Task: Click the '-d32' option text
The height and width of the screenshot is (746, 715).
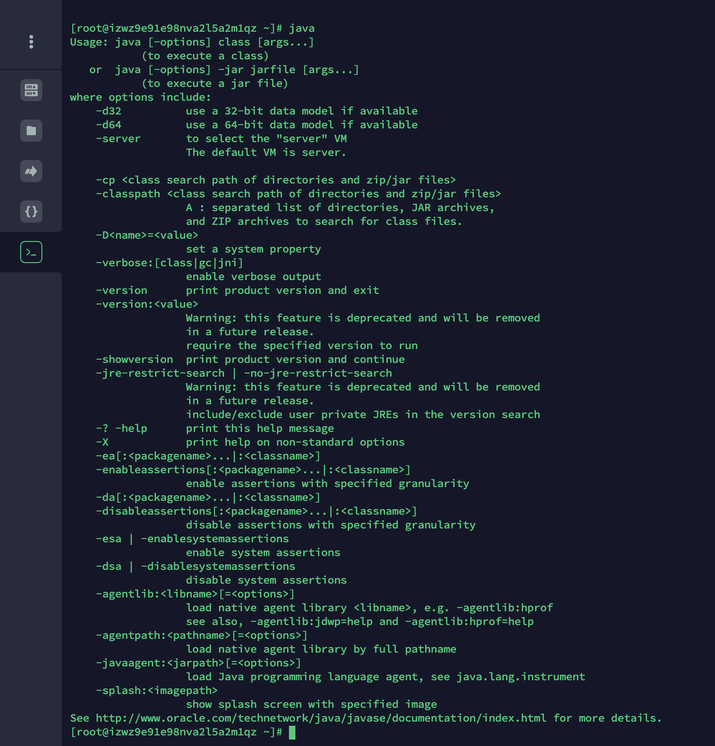Action: (109, 111)
